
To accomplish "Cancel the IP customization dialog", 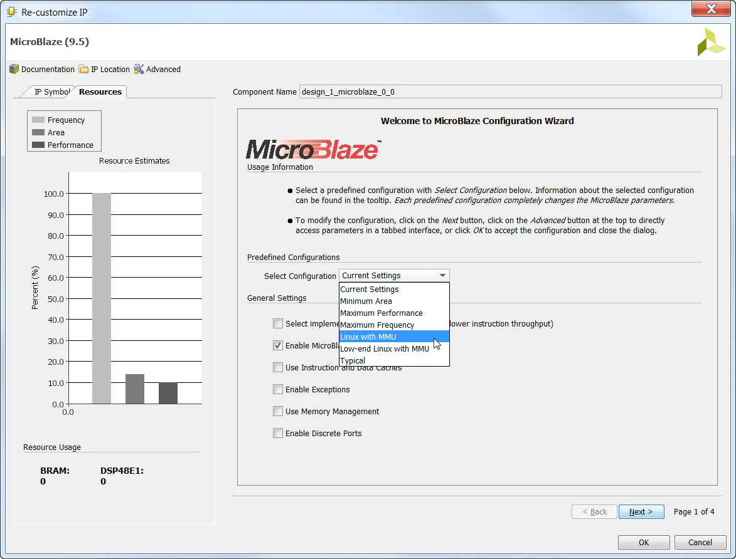I will pyautogui.click(x=700, y=542).
